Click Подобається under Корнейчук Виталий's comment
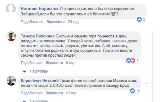Screen dimensions: 164x102 tap(31, 93)
